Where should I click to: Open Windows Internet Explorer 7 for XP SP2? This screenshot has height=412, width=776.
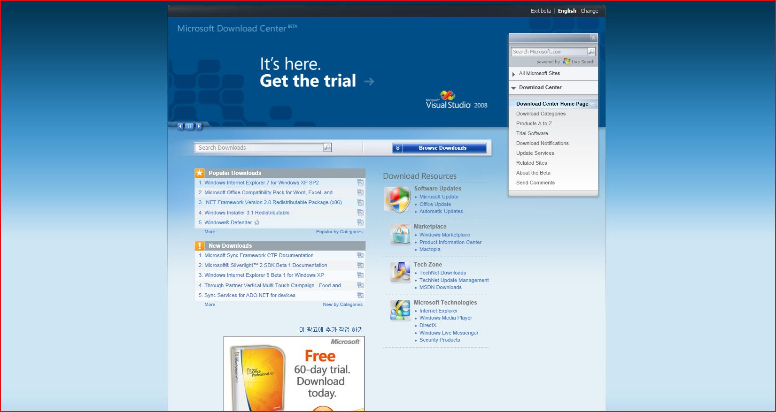click(261, 183)
